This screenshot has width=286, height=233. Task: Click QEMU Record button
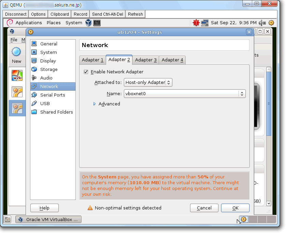(81, 14)
